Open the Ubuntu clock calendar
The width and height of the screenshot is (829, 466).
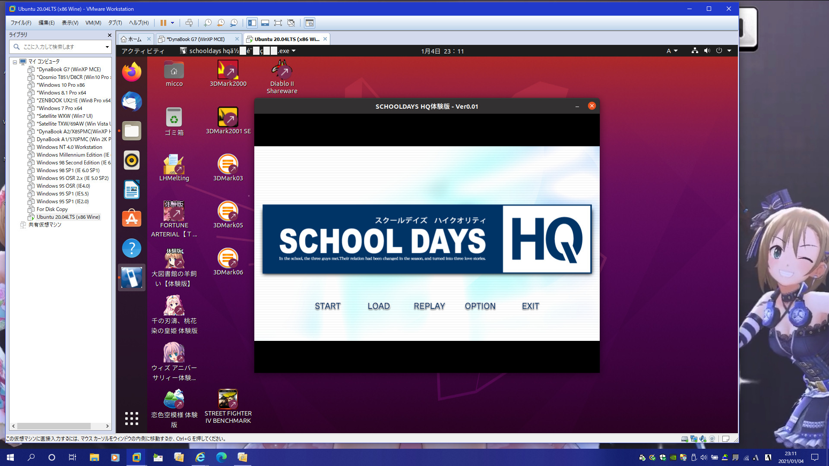click(x=442, y=51)
